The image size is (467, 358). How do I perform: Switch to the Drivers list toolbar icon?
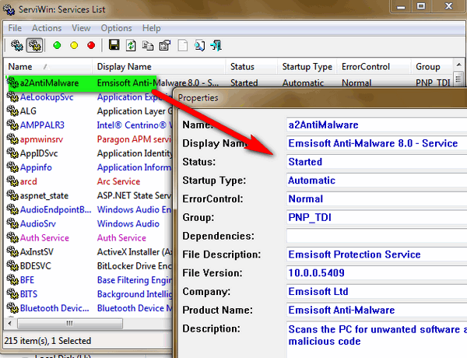point(17,45)
